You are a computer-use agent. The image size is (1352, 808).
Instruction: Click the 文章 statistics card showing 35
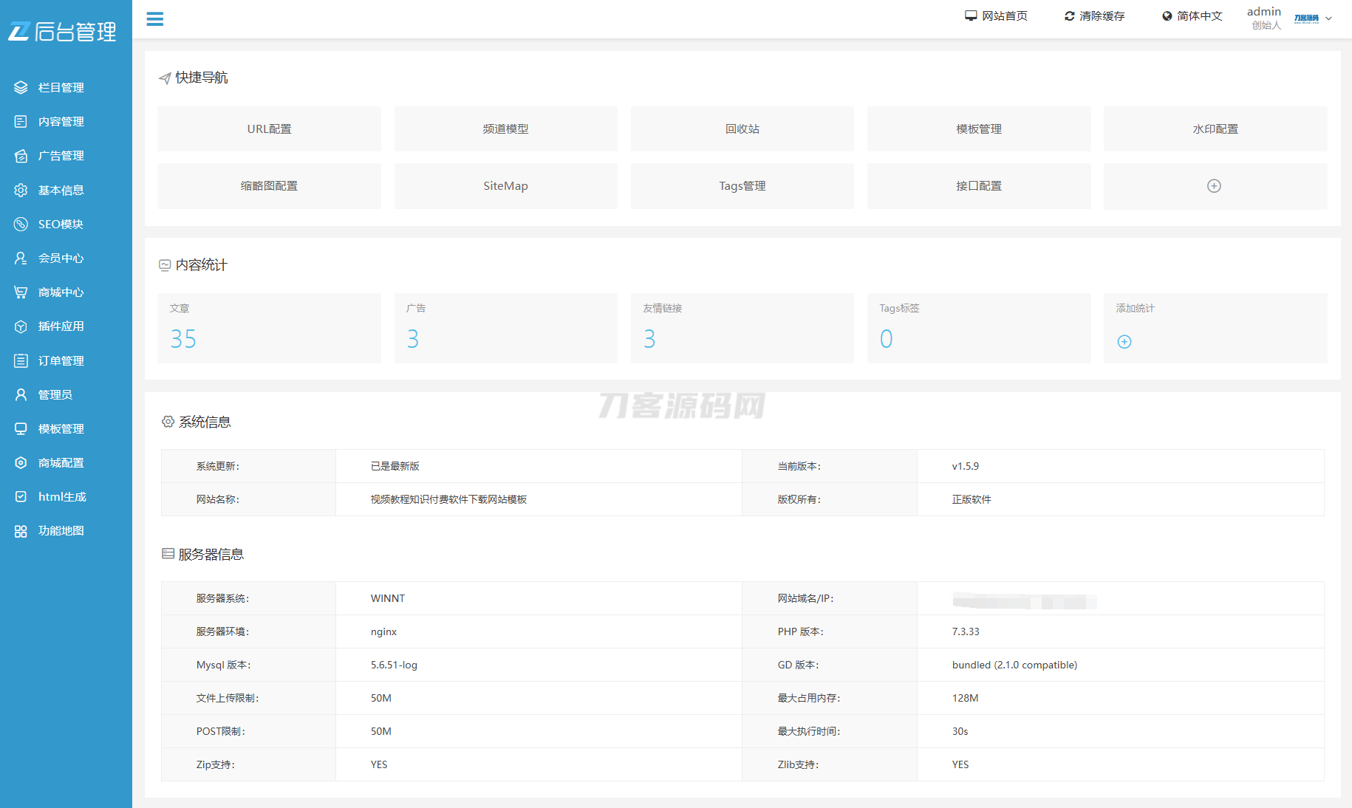(x=269, y=328)
